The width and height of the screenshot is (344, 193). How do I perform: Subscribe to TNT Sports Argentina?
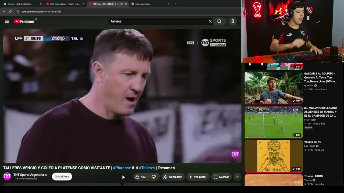62,177
